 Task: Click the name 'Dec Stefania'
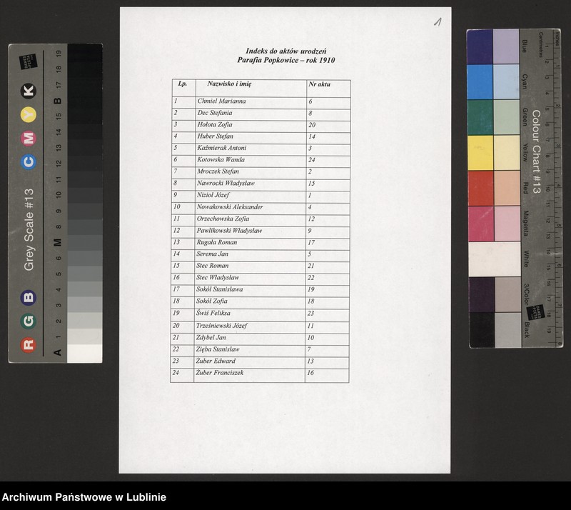click(x=215, y=113)
